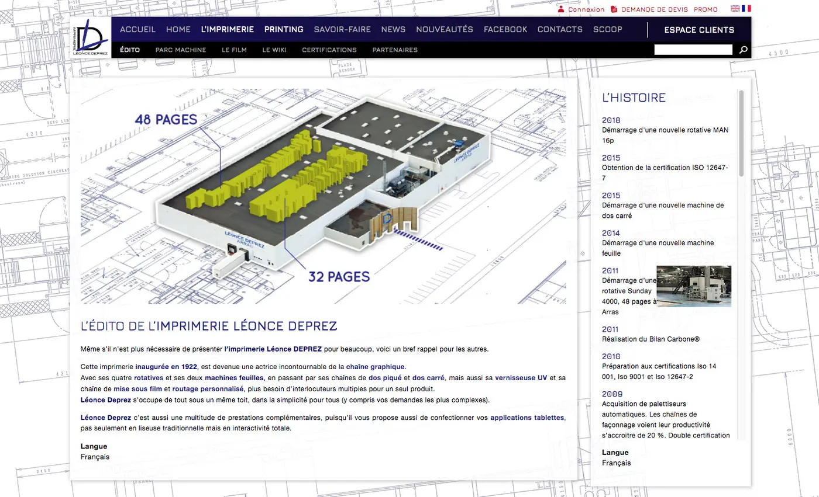Open the PARTENAIRES submenu

point(395,50)
